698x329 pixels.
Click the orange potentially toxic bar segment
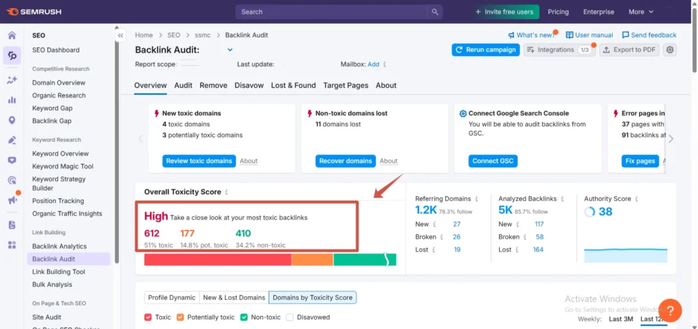point(312,260)
